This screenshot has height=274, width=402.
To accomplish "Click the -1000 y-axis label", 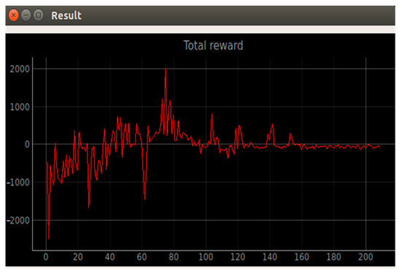I will (18, 183).
